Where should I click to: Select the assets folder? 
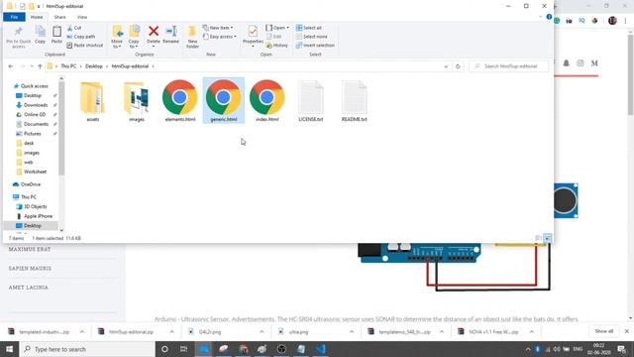(92, 101)
